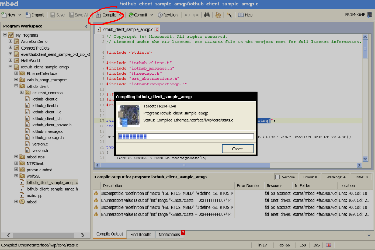Collapse the Program Workspace panel

86,26
